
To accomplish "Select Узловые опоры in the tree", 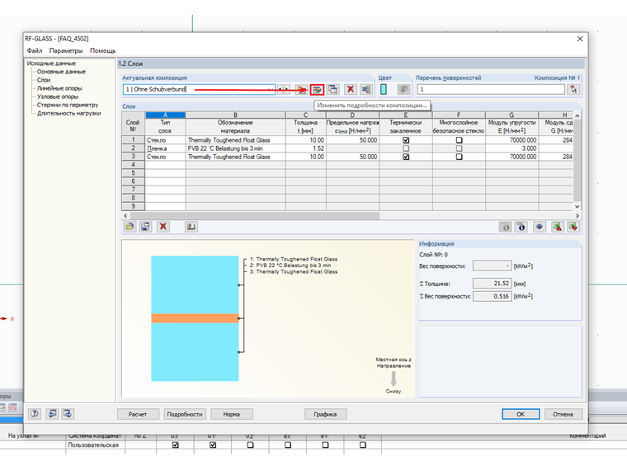I will tap(58, 96).
